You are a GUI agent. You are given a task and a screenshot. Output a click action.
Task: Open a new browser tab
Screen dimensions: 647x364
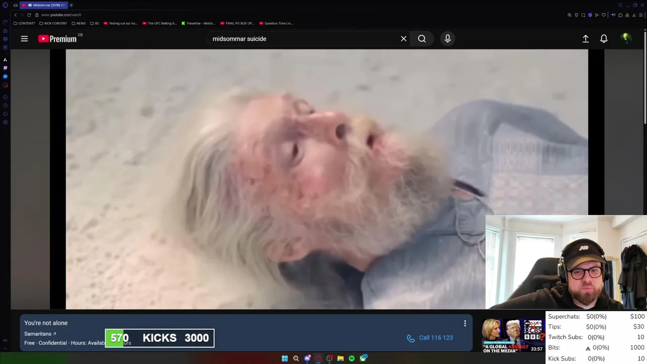tap(71, 5)
